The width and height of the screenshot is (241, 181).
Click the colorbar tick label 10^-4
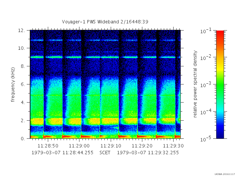[x=206, y=112]
